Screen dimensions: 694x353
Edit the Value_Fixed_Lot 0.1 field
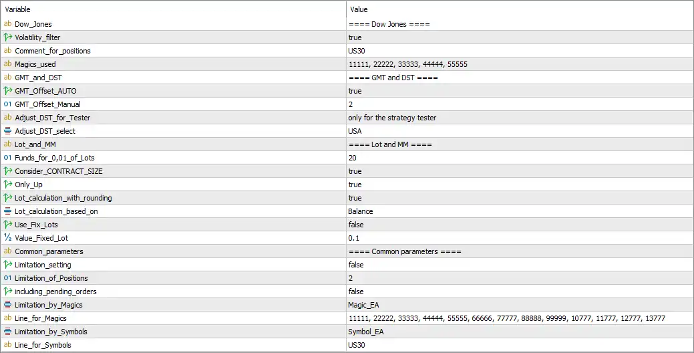(520, 238)
